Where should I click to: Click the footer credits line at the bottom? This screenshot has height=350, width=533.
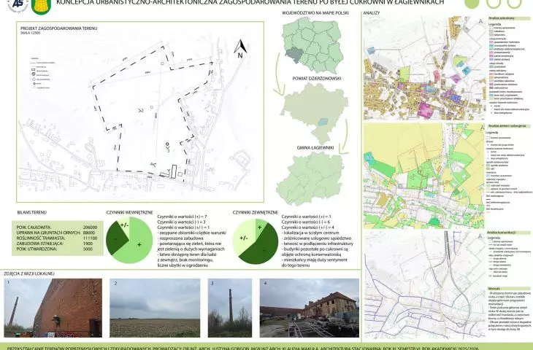pyautogui.click(x=242, y=349)
